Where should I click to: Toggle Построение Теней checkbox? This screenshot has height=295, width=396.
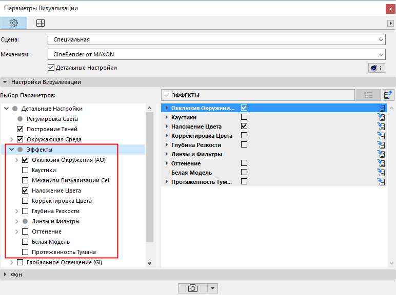20,129
